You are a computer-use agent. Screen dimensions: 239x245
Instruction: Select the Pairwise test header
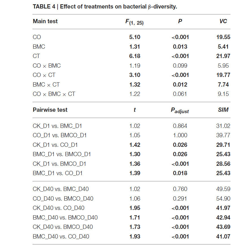pyautogui.click(x=50, y=110)
